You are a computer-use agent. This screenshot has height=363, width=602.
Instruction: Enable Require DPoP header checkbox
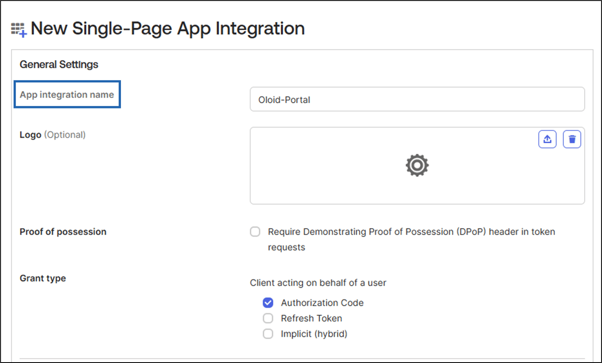(255, 231)
